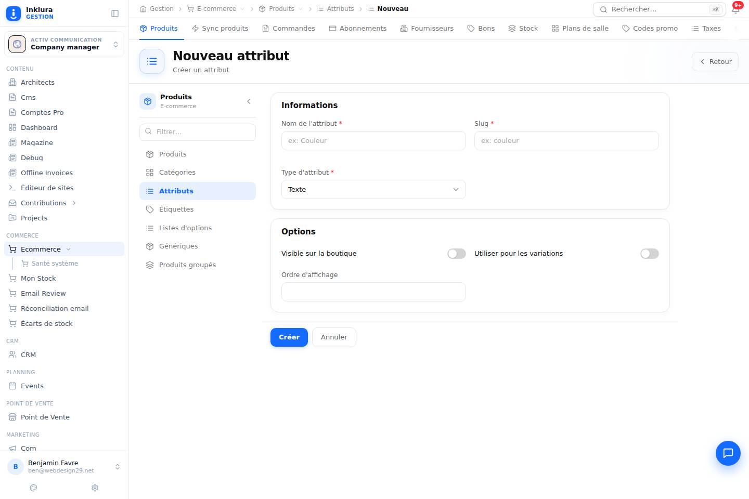This screenshot has height=499, width=749.
Task: Open the notifications bell
Action: tap(735, 9)
